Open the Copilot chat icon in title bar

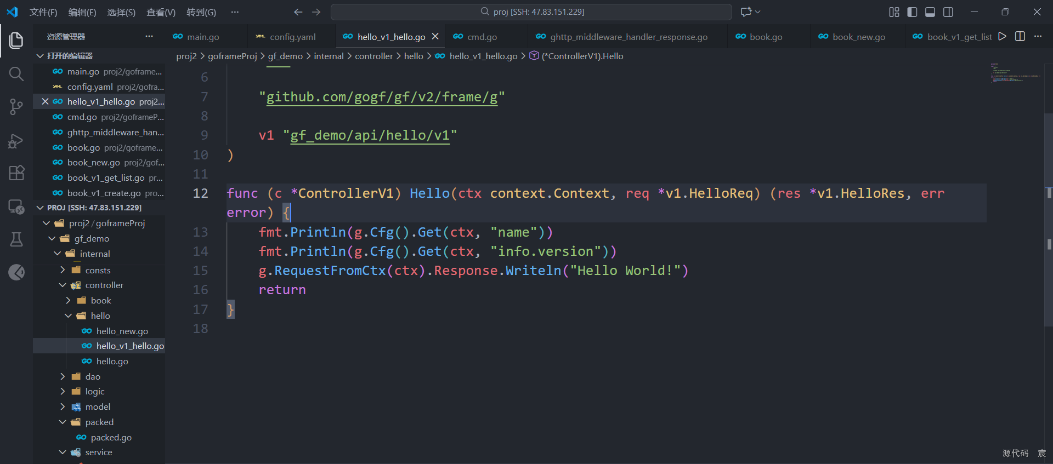pyautogui.click(x=746, y=12)
